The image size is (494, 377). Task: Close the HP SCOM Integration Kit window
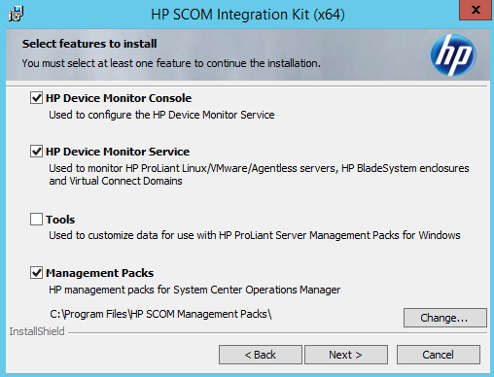476,10
